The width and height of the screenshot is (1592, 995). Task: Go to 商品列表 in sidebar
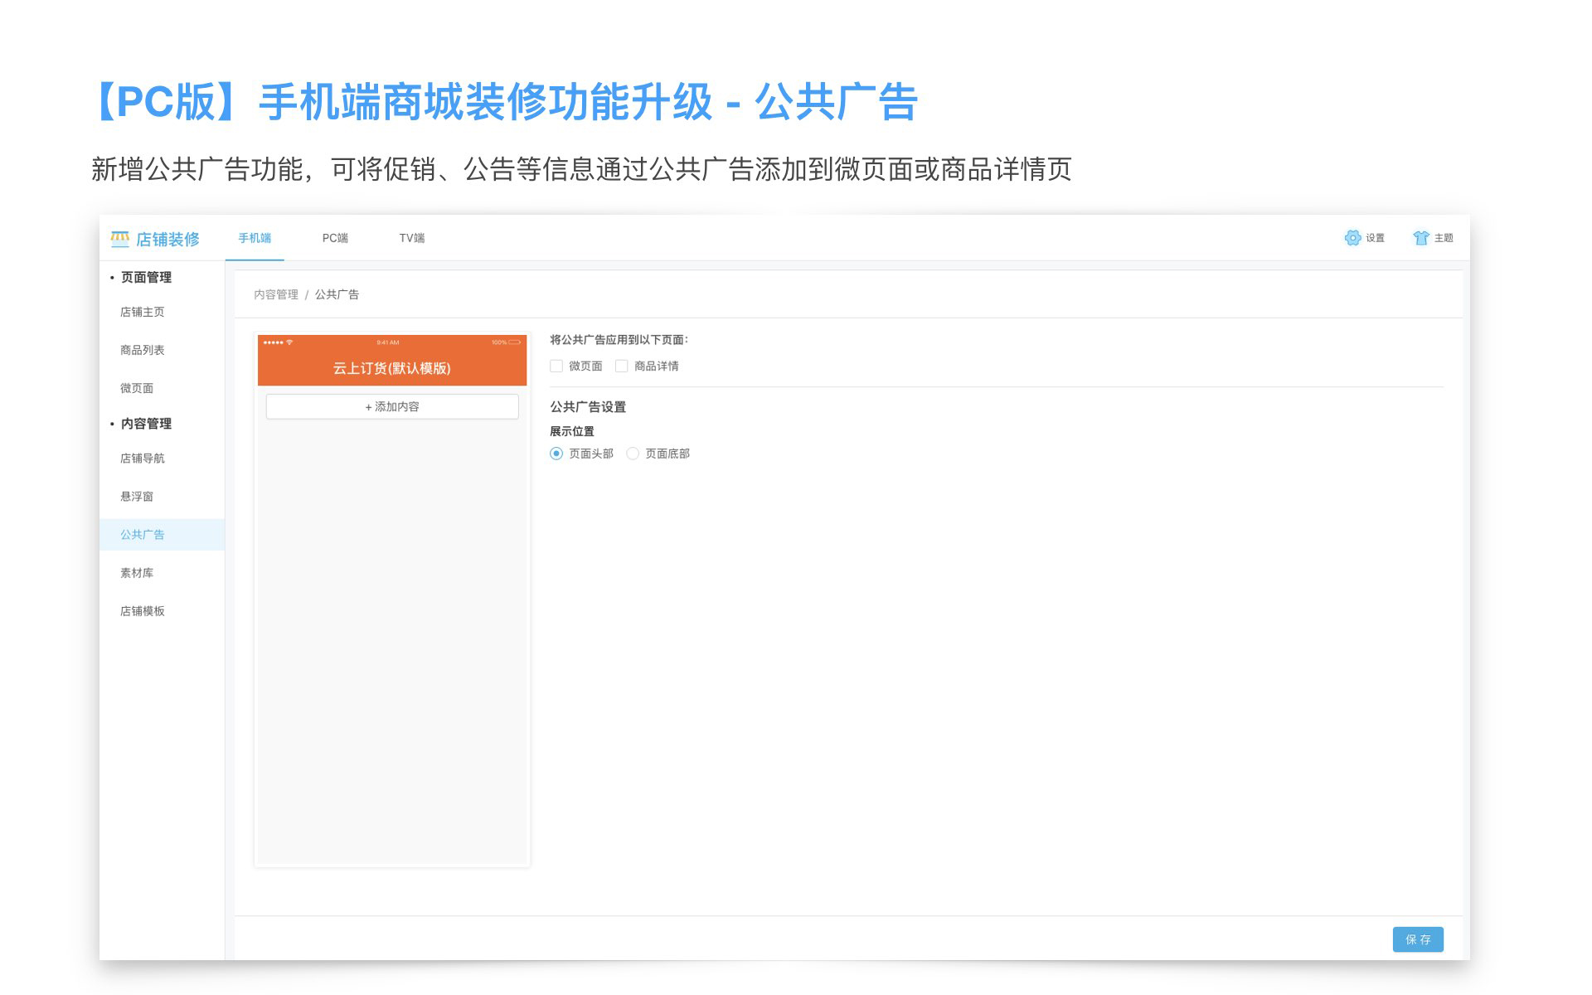[143, 350]
